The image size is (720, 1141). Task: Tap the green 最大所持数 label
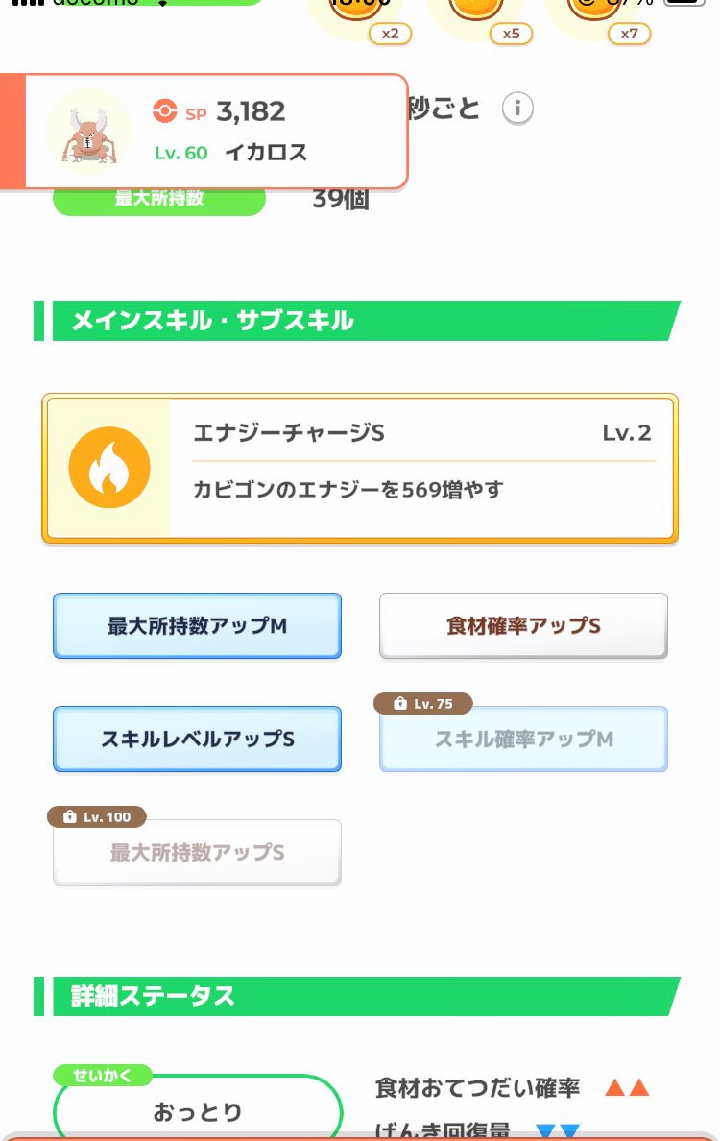tap(158, 199)
